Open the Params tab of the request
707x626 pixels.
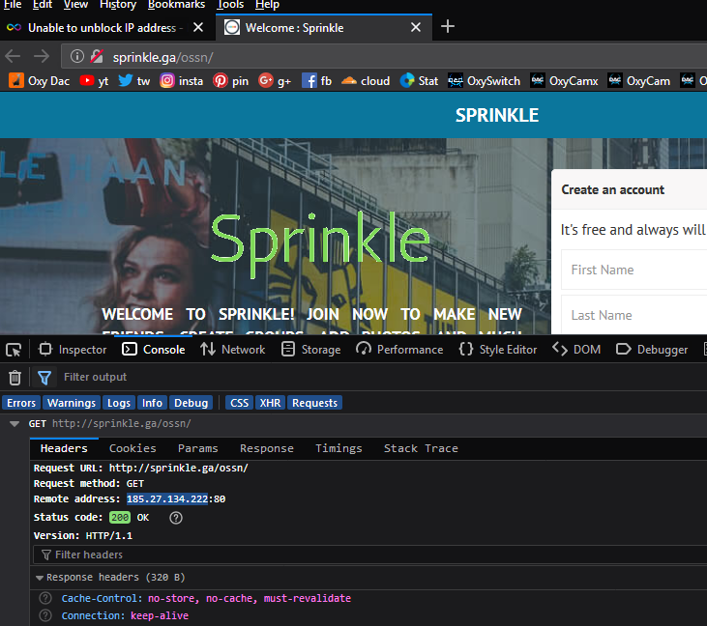coord(198,448)
